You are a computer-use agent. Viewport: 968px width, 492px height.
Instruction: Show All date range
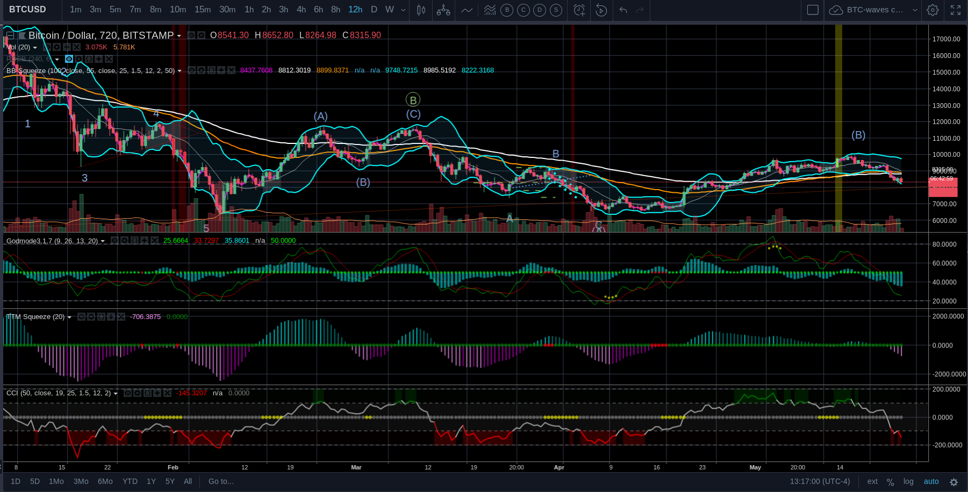188,481
